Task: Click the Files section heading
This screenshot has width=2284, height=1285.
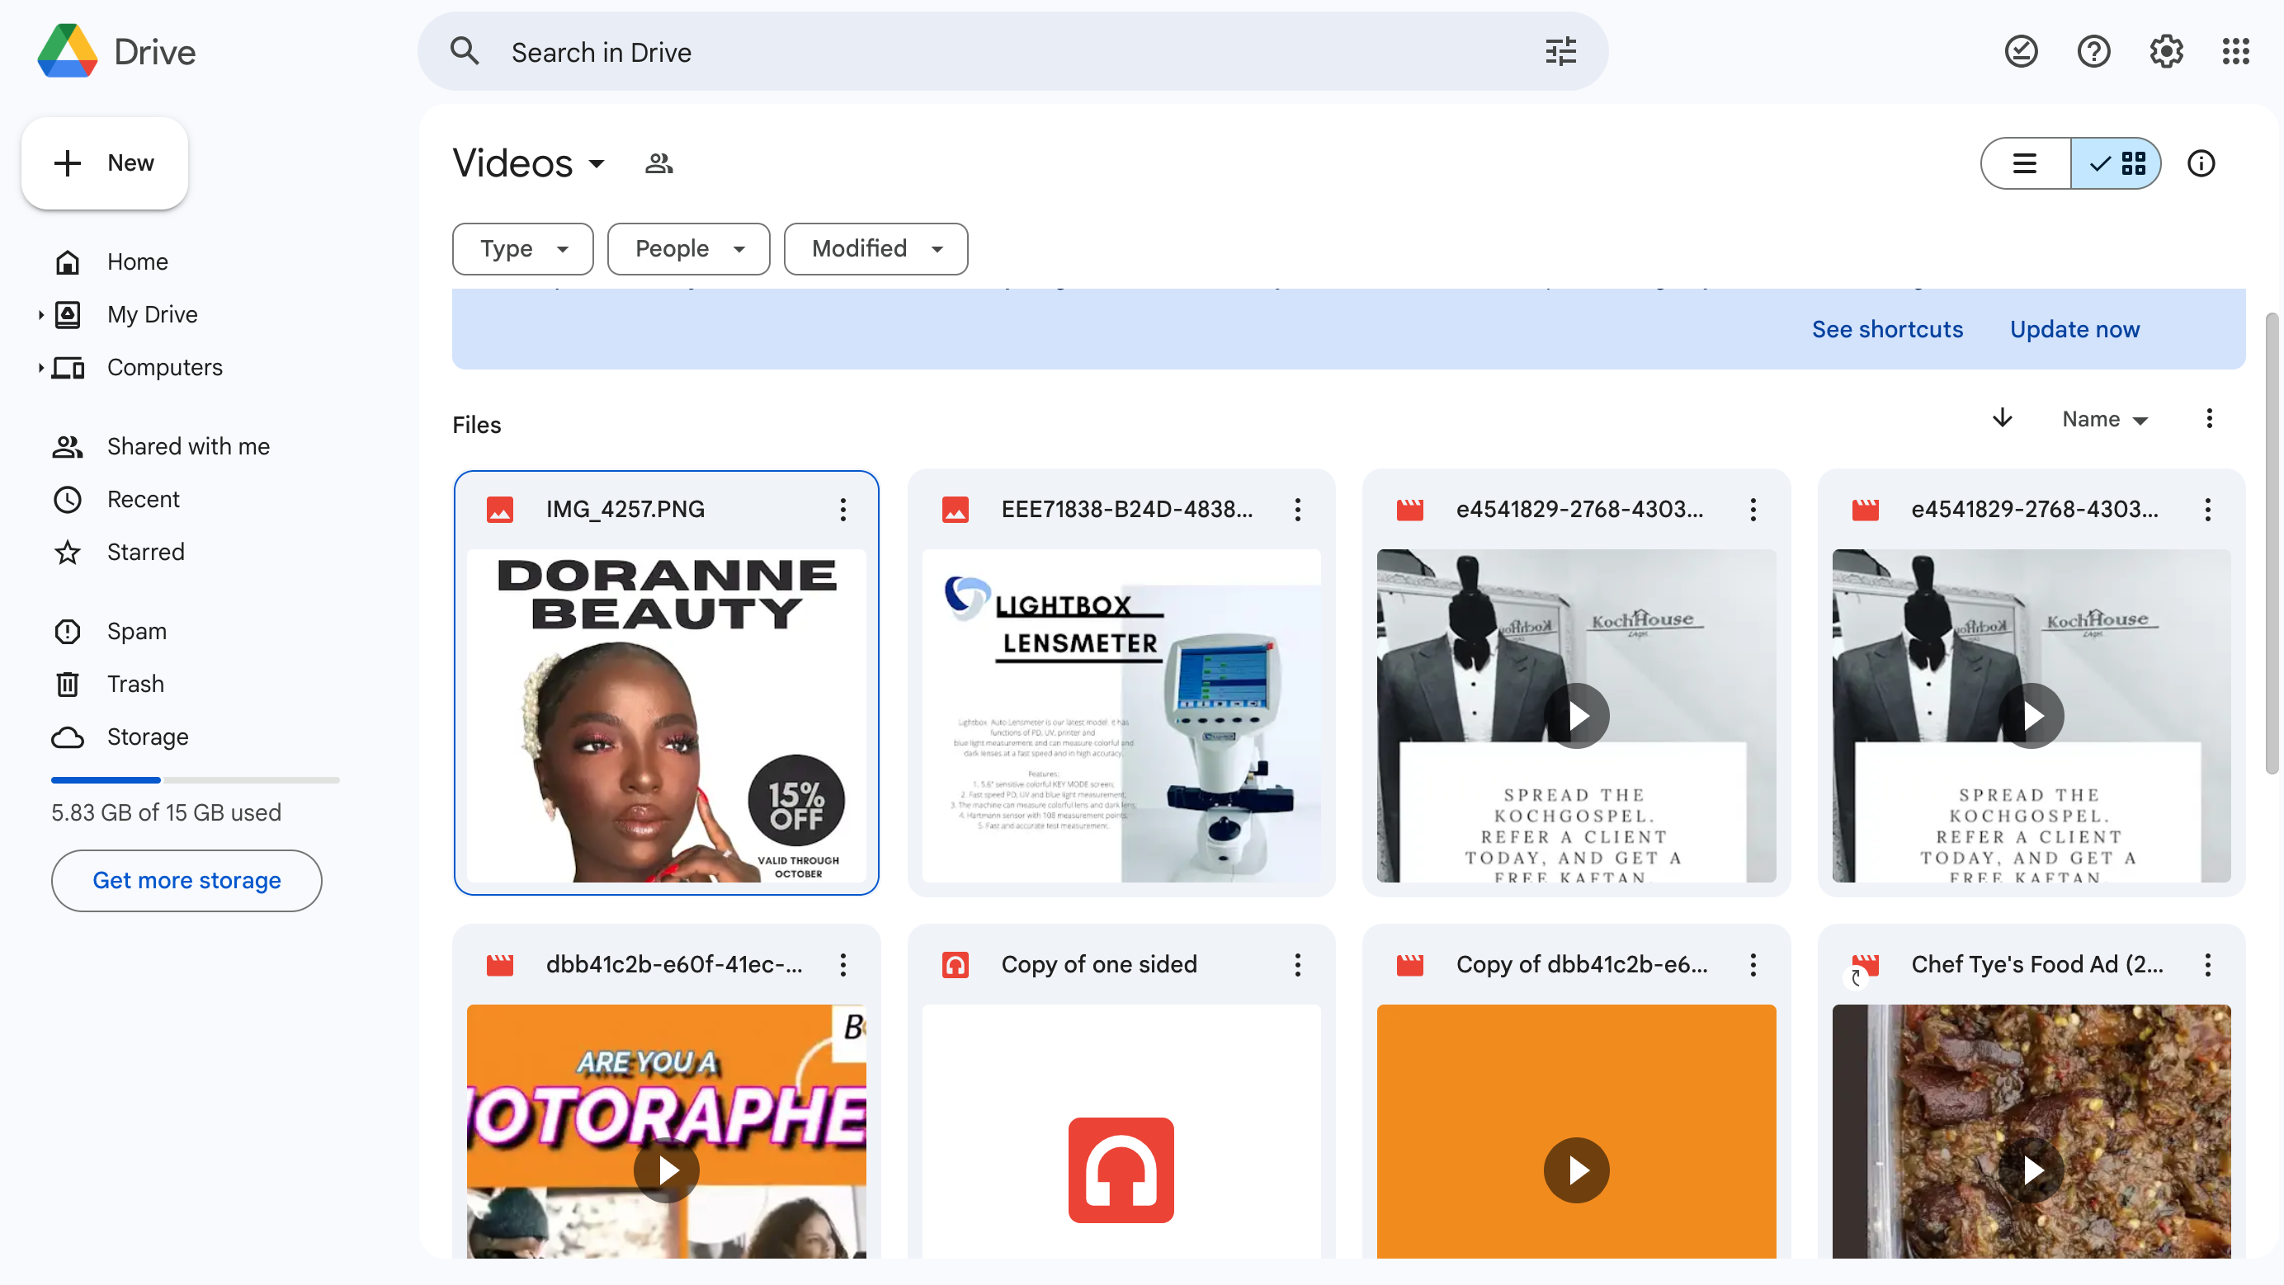Action: [x=476, y=425]
